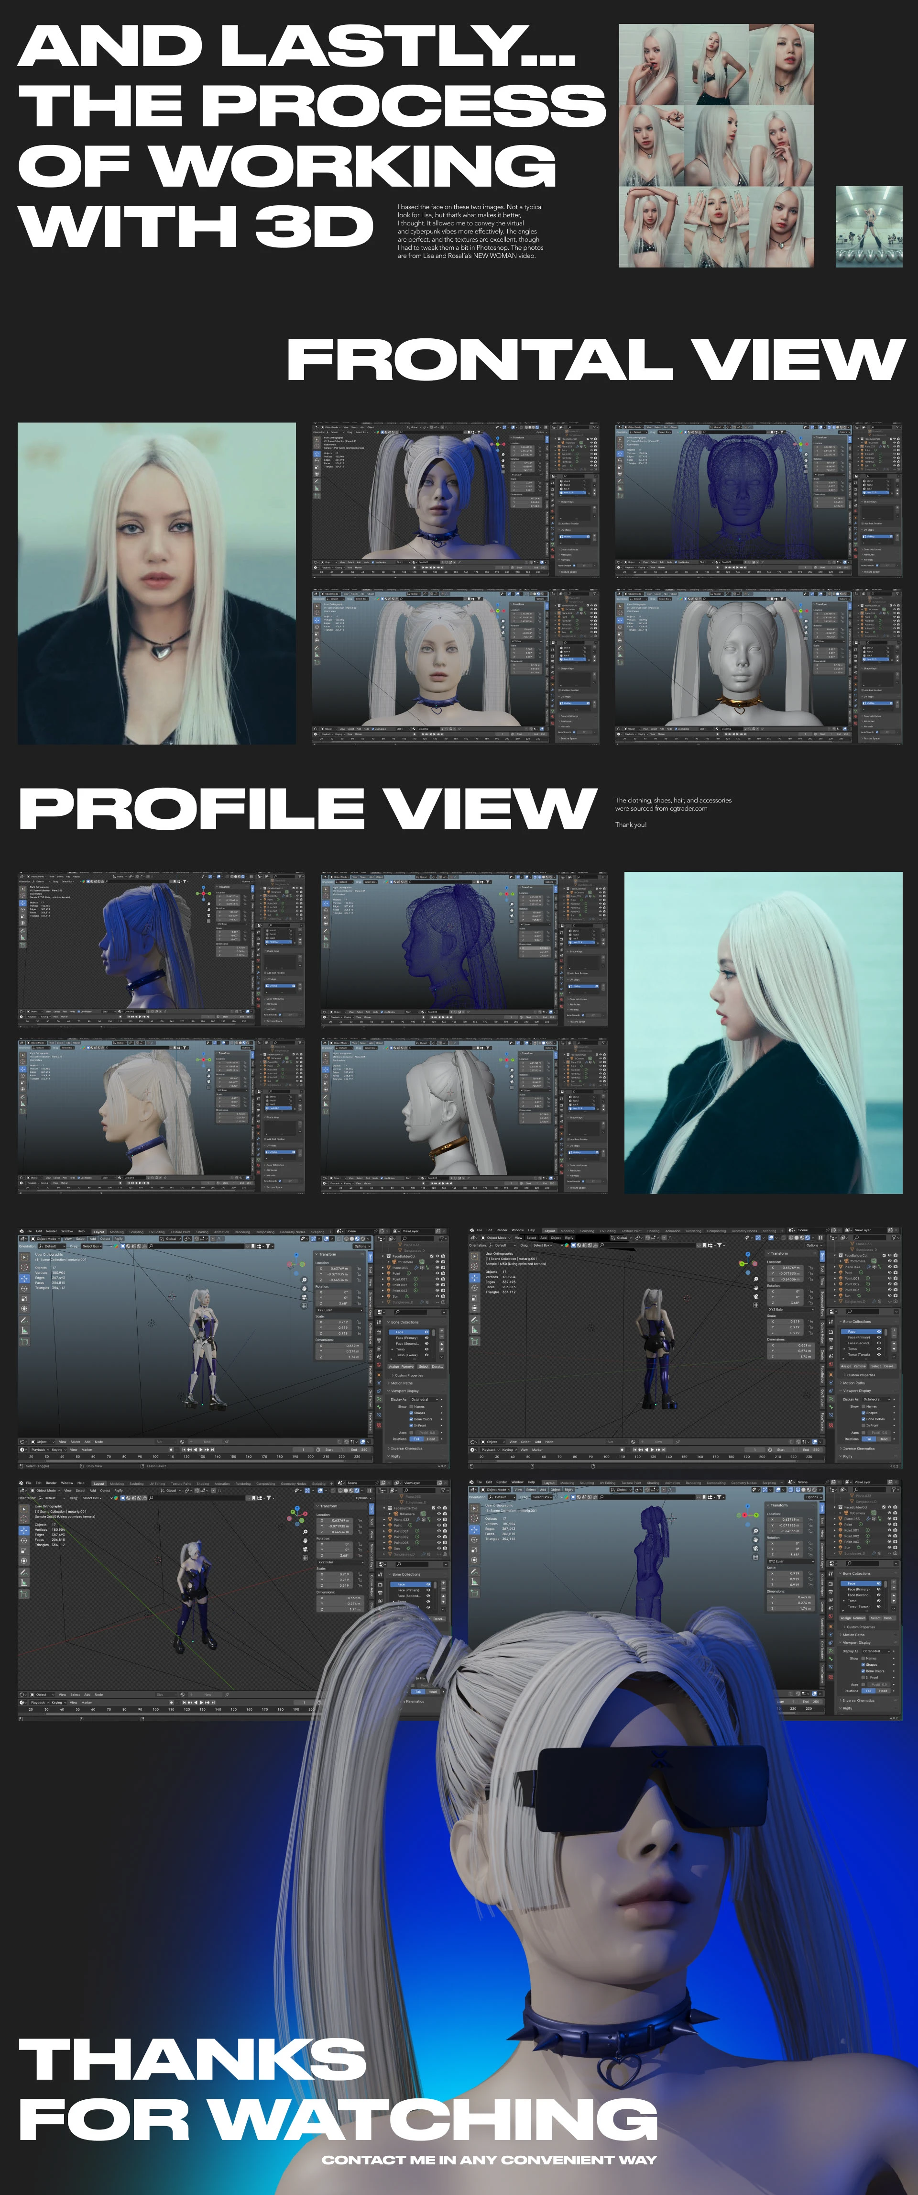Click Annotate pencil tool in back-view full-body Blender window
The image size is (918, 2195).
point(474,1320)
